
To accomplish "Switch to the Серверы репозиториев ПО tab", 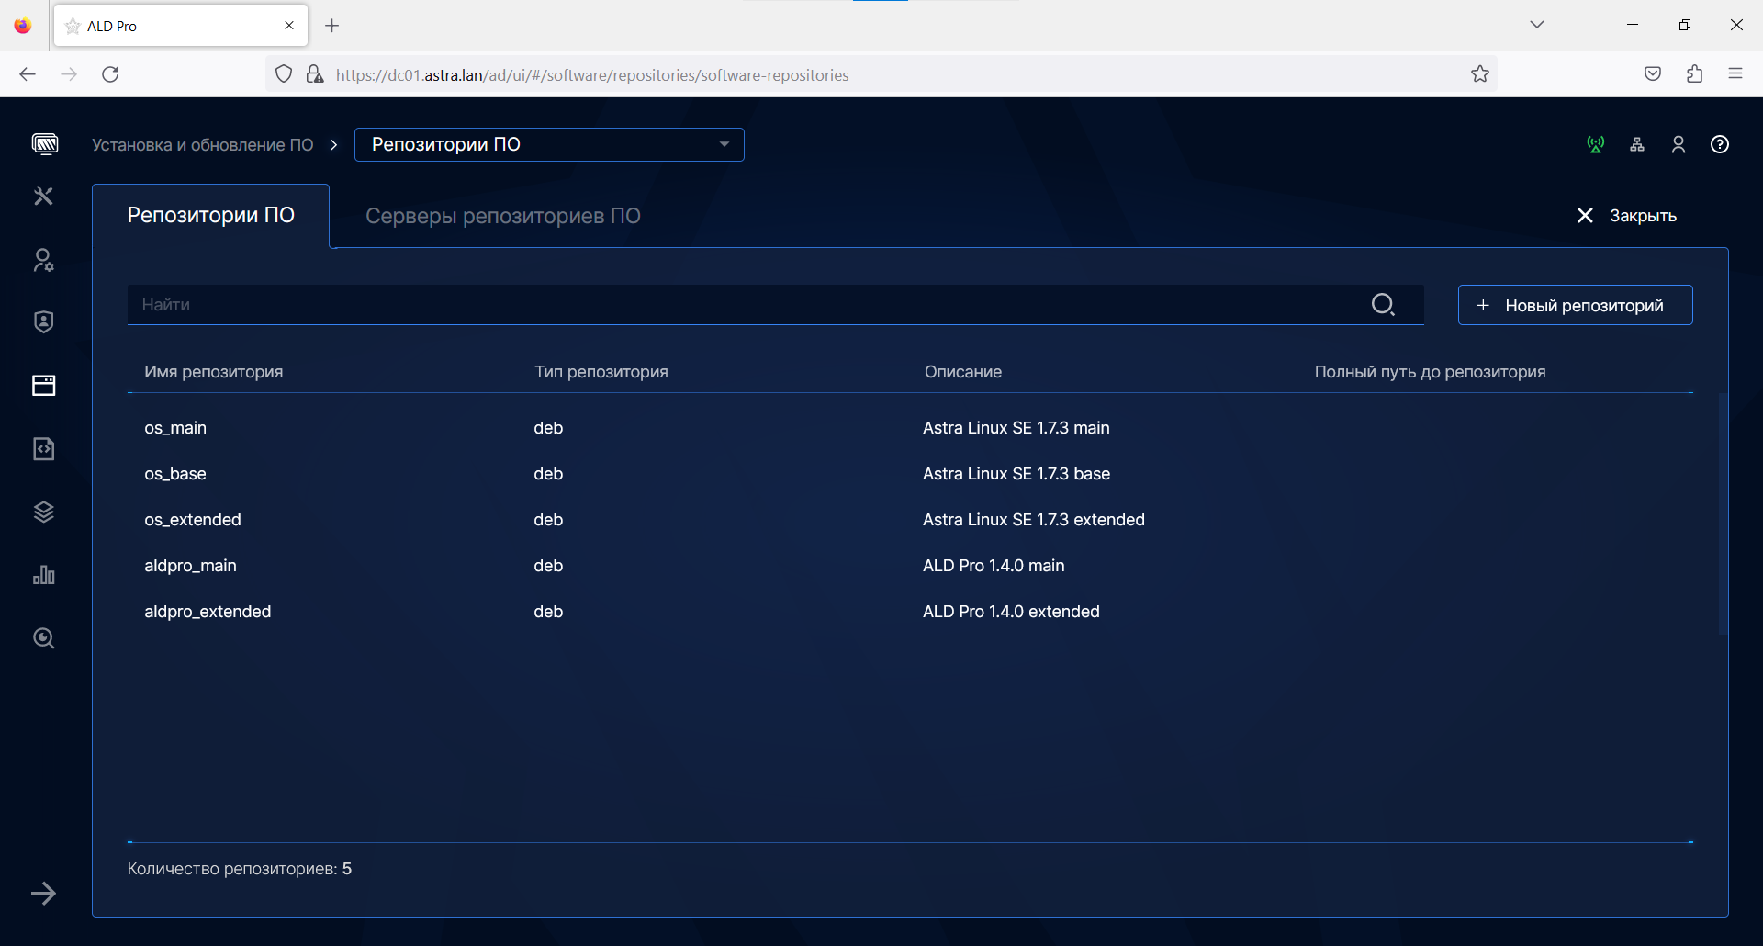I will pos(503,216).
